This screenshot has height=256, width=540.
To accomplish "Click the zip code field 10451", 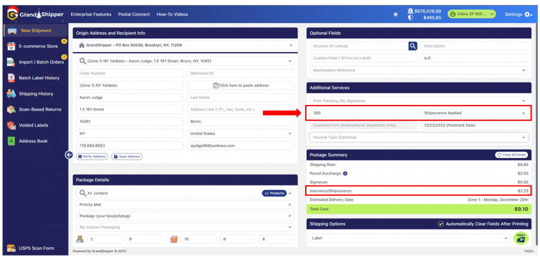I will tap(130, 122).
